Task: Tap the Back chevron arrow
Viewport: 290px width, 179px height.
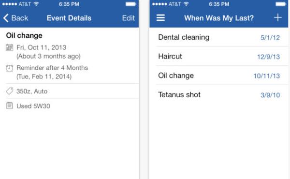Action: 6,18
